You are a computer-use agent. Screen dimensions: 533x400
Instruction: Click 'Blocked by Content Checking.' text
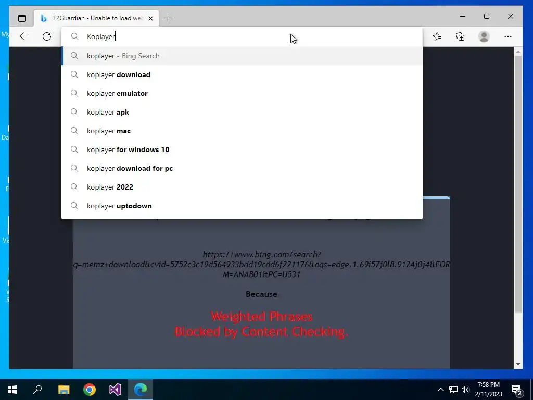(261, 331)
